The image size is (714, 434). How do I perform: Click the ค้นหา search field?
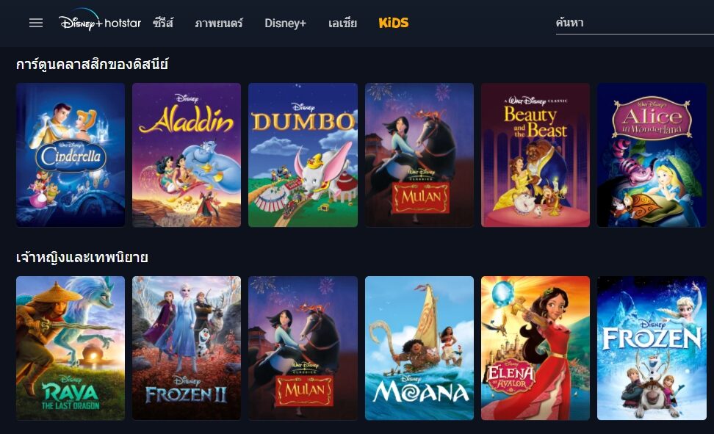(635, 23)
